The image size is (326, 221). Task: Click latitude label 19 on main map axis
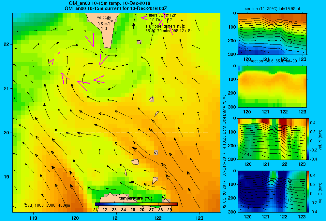[7, 177]
